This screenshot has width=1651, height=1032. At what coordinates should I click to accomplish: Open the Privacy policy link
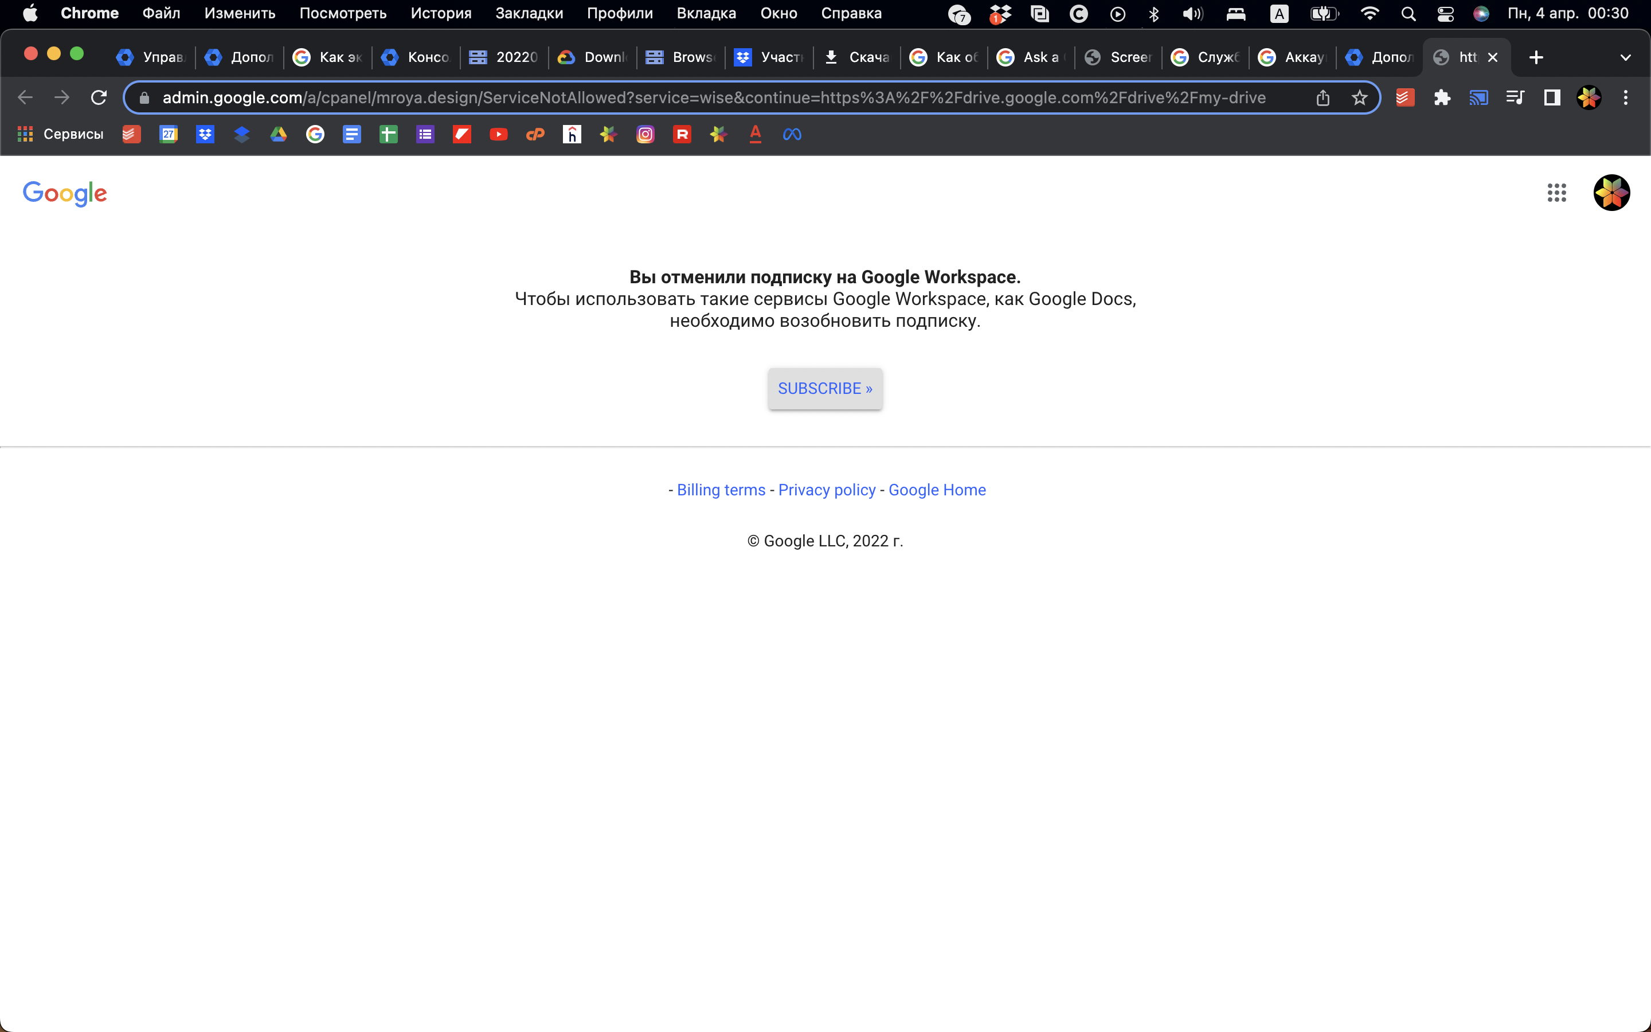point(826,490)
